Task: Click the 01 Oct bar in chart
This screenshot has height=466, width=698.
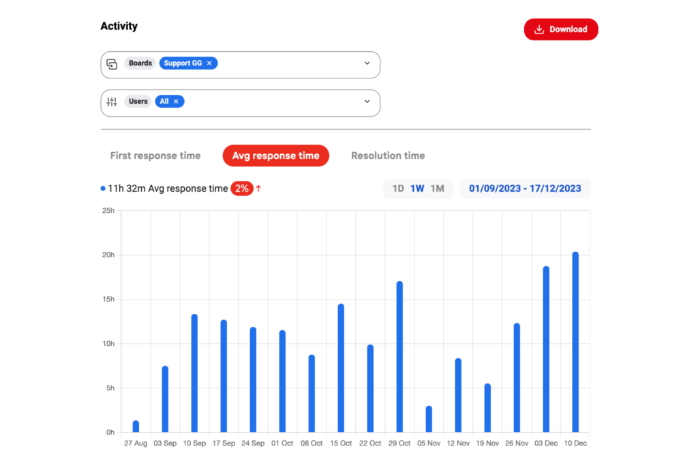Action: click(x=282, y=381)
